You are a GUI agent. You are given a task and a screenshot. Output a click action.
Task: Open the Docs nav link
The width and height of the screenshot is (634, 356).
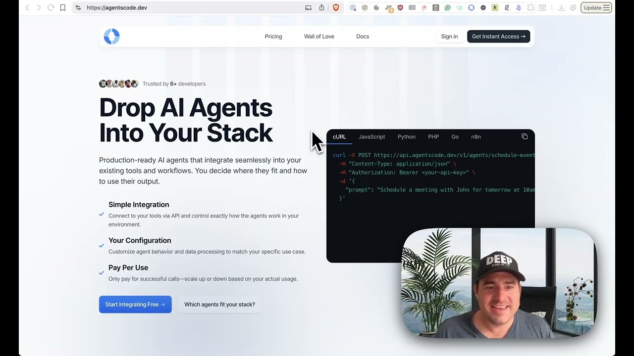point(363,36)
